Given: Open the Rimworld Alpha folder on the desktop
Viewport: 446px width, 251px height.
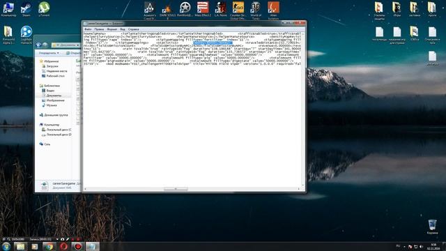Looking at the screenshot, I should (x=8, y=36).
